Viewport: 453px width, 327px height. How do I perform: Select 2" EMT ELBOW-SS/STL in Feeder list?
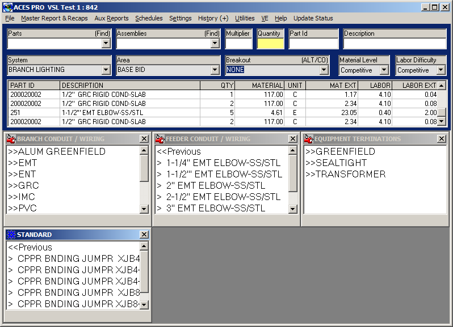pyautogui.click(x=211, y=185)
